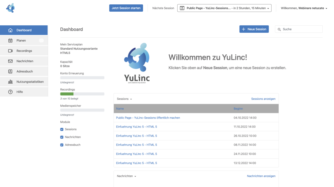Click the date 13.12.2022 14:00
The image size is (334, 187).
[245, 163]
